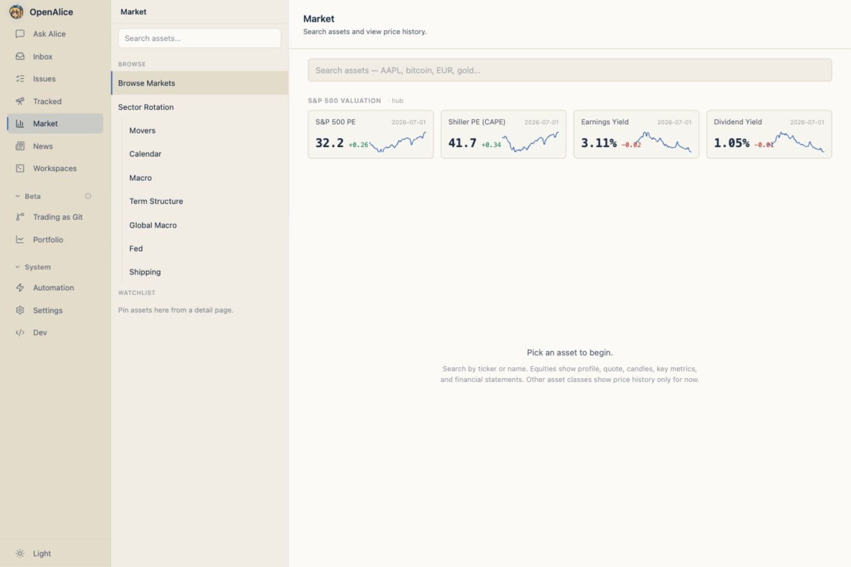Click the Inbox tray icon
The image size is (851, 567).
point(20,57)
